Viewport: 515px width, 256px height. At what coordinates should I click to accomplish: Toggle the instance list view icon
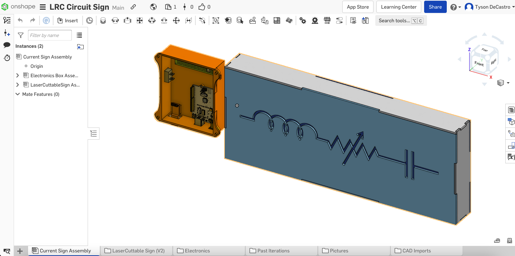coord(79,35)
